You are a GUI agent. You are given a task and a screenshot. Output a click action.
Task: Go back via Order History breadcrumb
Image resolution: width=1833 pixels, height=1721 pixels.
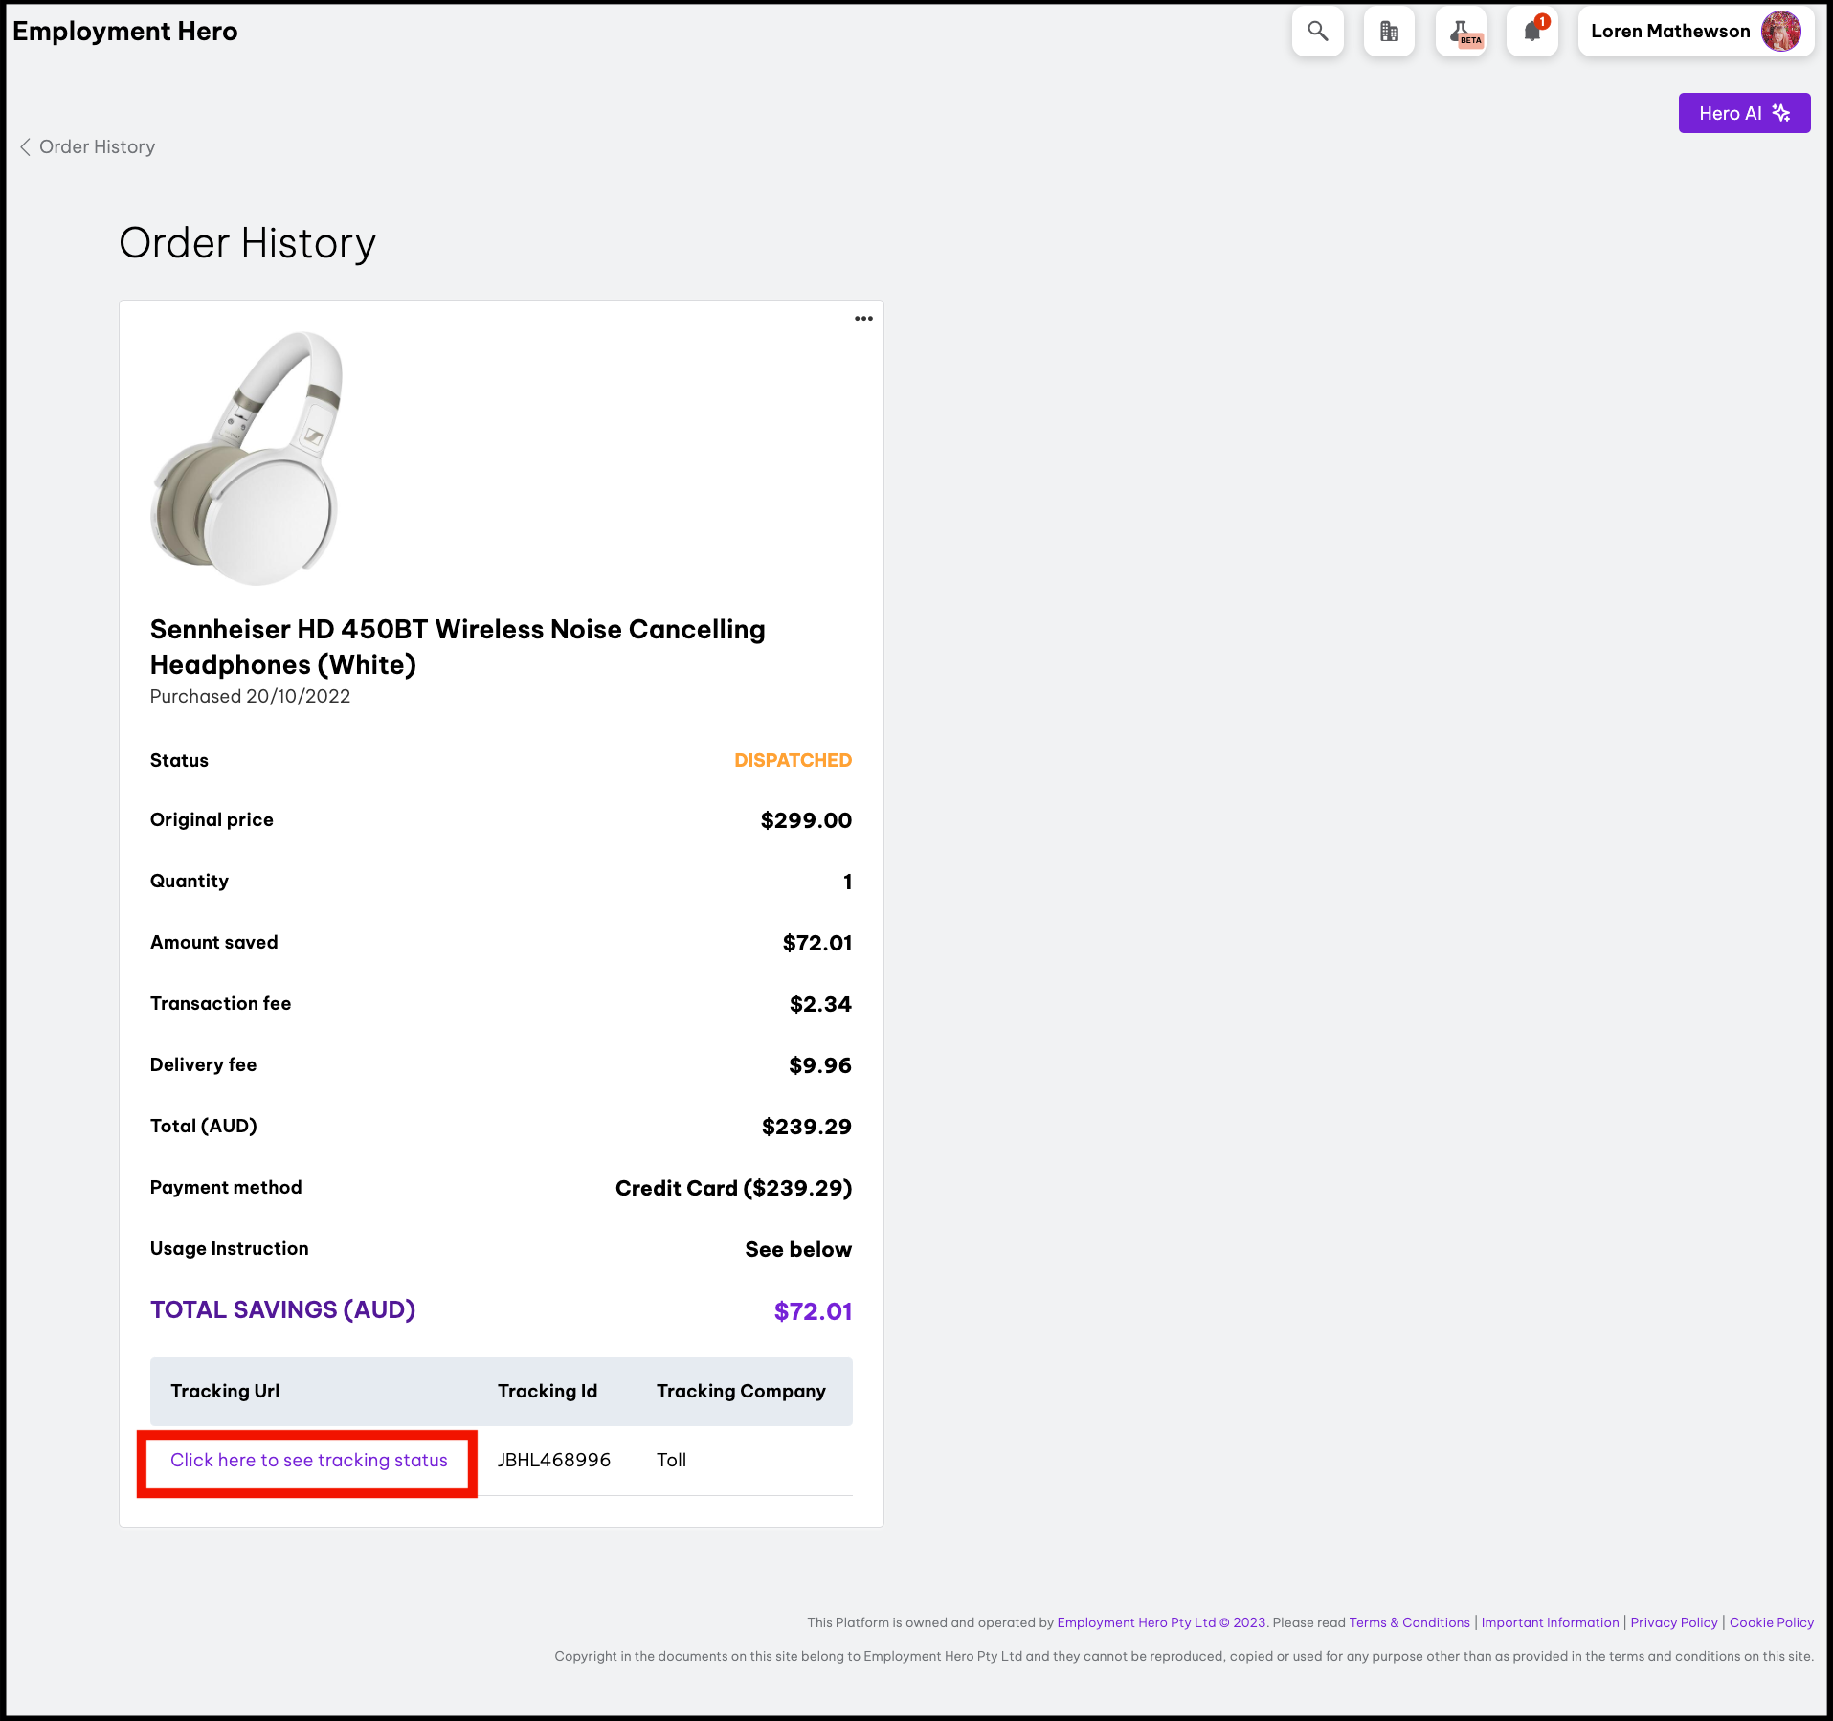87,146
